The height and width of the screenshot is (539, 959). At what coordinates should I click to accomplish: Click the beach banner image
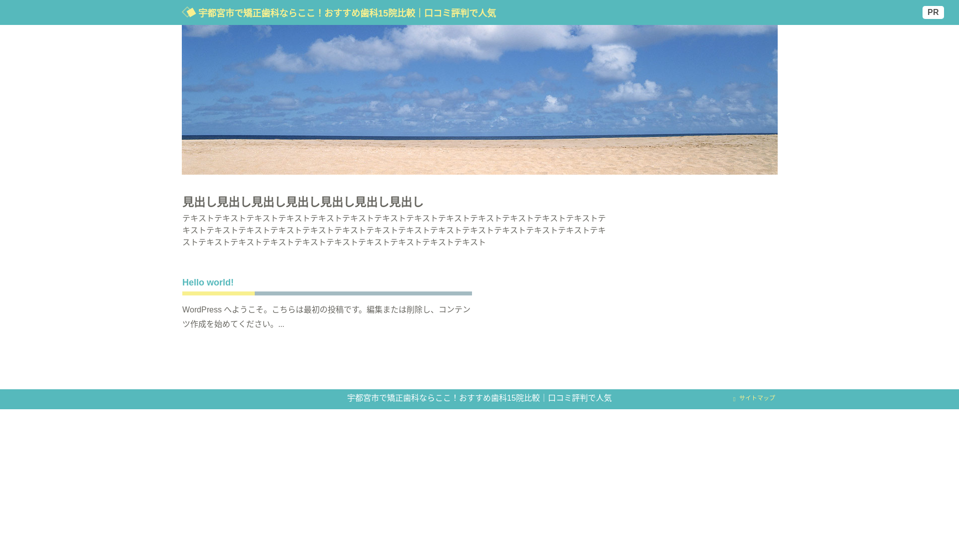pyautogui.click(x=479, y=100)
